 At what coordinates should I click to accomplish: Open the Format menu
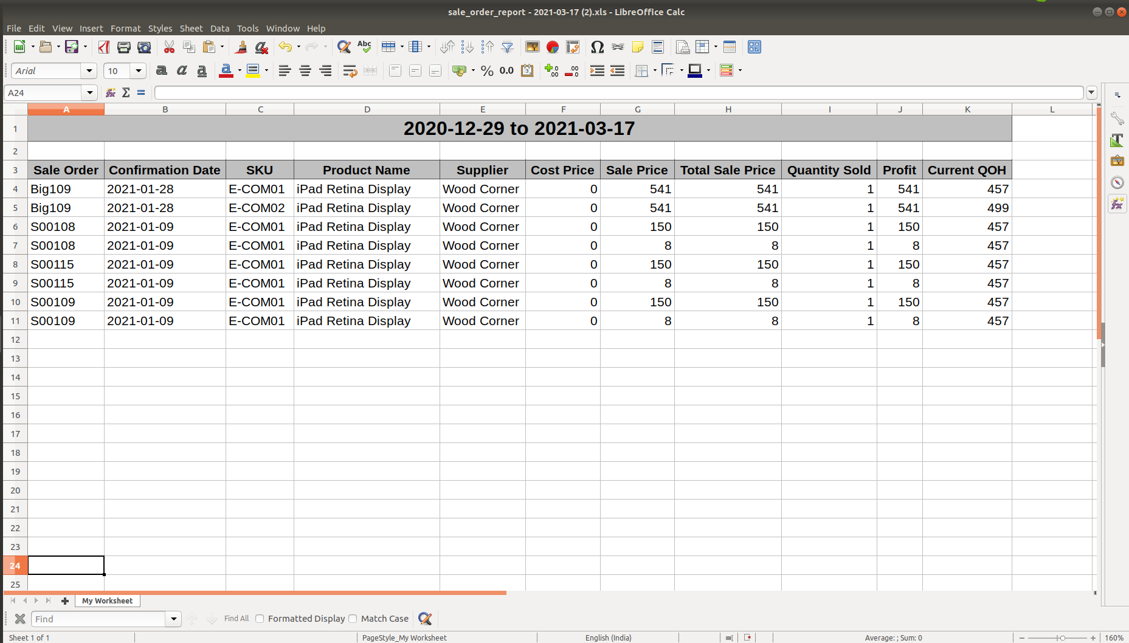point(125,28)
